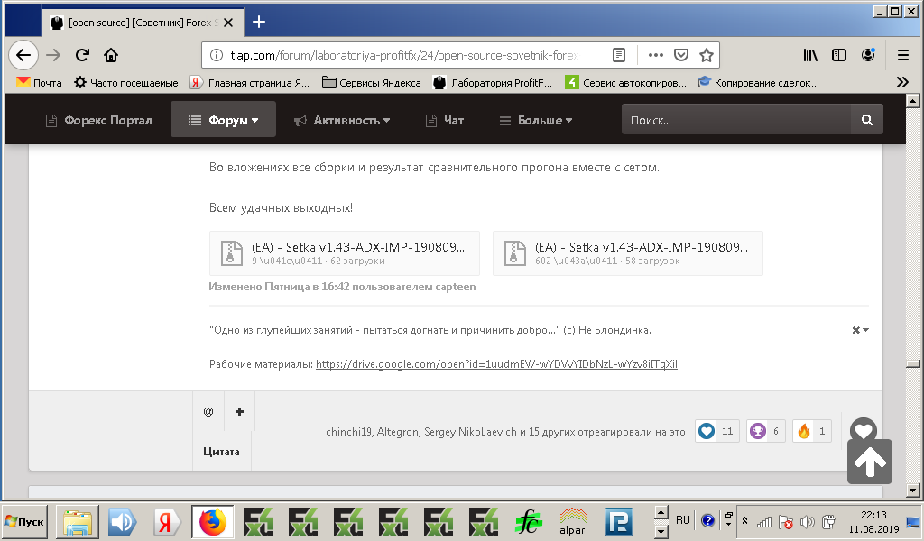
Task: Jump to top with up arrow
Action: (x=870, y=463)
